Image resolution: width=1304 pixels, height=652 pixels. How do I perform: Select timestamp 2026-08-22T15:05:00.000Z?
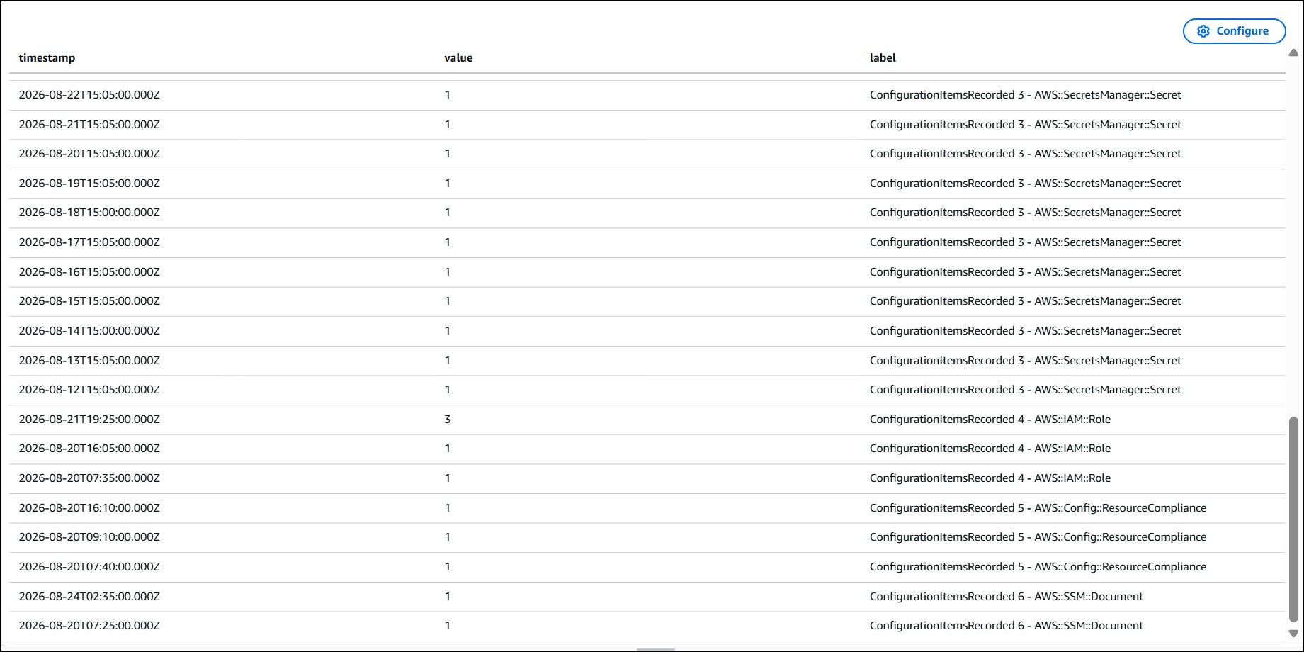(89, 95)
